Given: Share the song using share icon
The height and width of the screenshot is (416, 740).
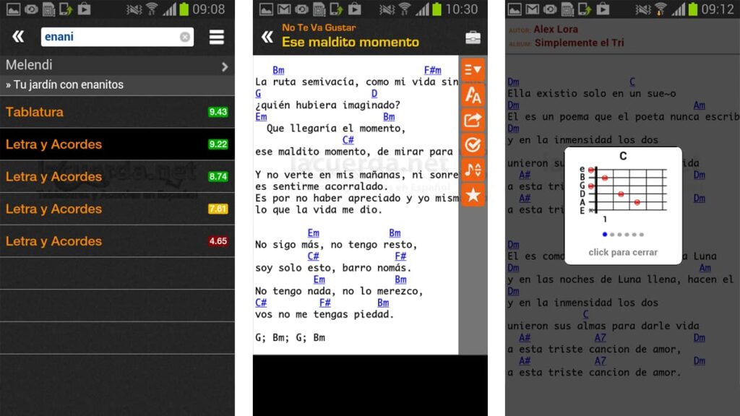Looking at the screenshot, I should [x=473, y=121].
